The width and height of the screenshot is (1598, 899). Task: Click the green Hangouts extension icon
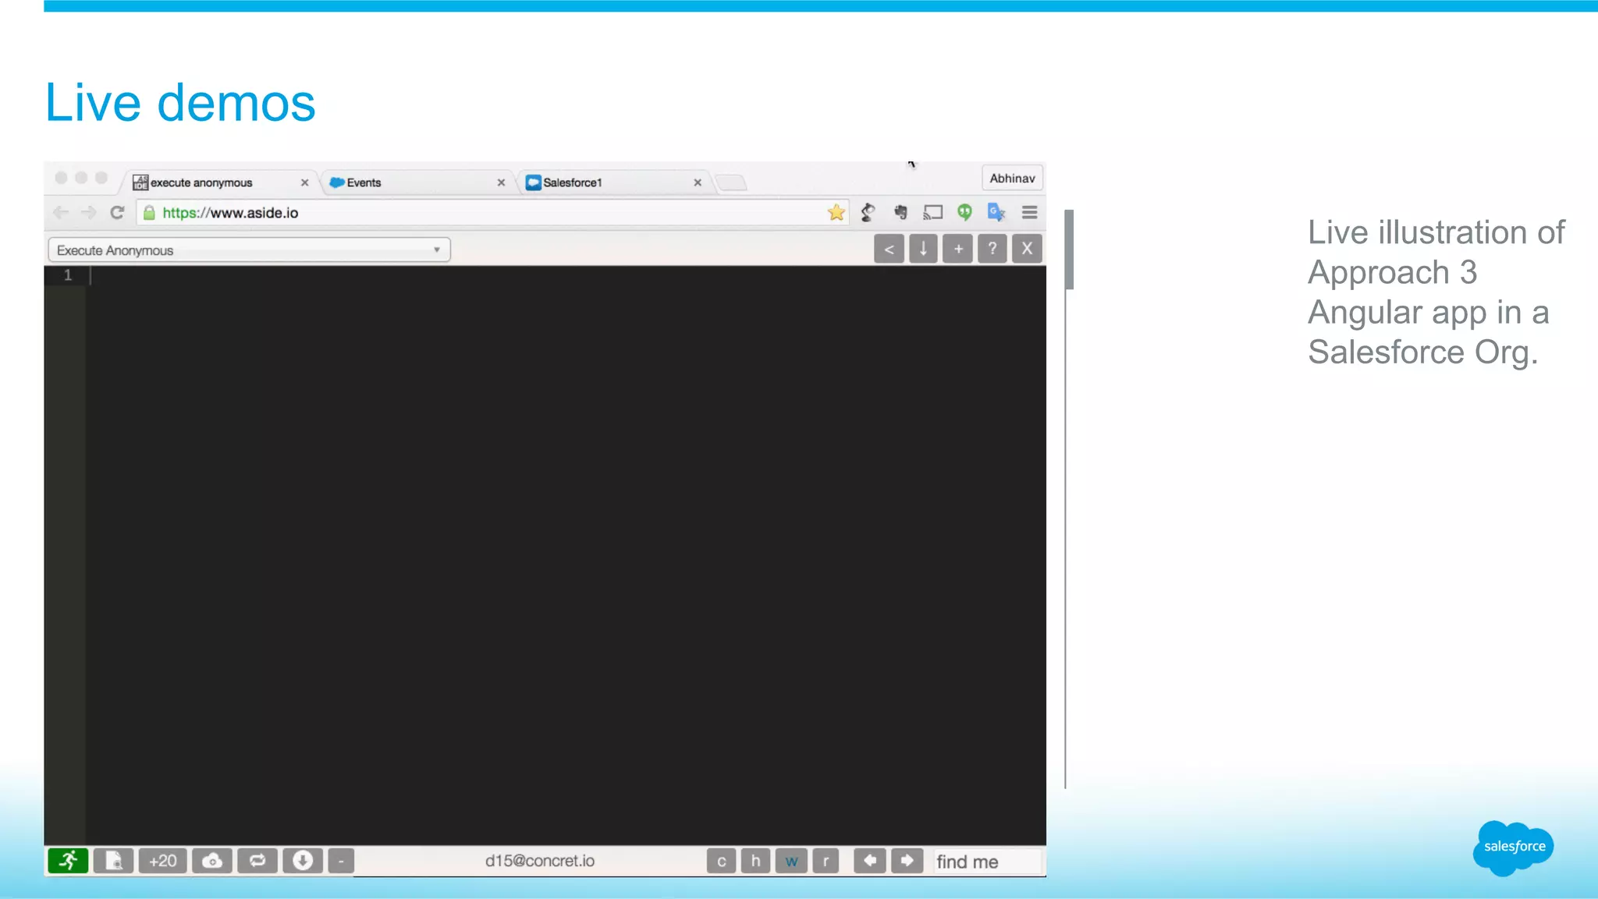pos(965,212)
